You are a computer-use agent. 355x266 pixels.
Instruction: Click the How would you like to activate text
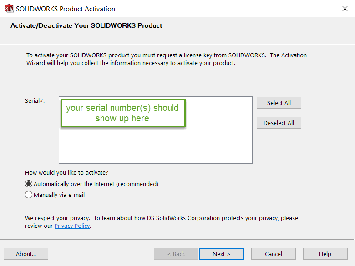pyautogui.click(x=66, y=173)
